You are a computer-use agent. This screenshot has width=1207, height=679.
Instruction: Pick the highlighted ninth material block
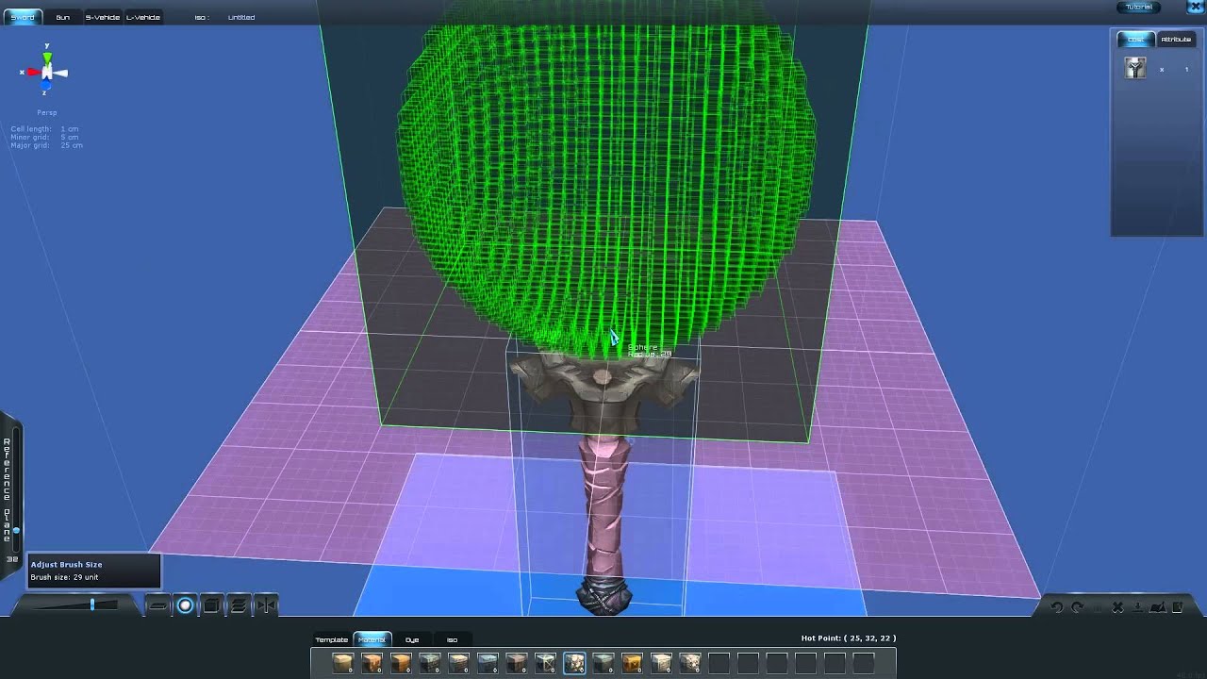[574, 663]
